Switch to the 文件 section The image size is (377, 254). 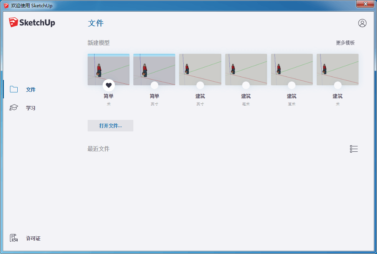pos(30,89)
